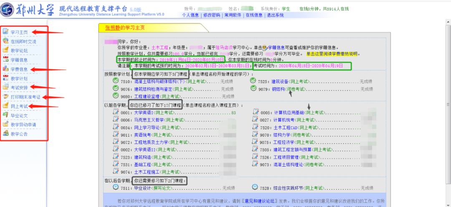Click the notepad icon beside 0006 马克思主义哲学
Screen dimensions: 451x207
click(116, 119)
